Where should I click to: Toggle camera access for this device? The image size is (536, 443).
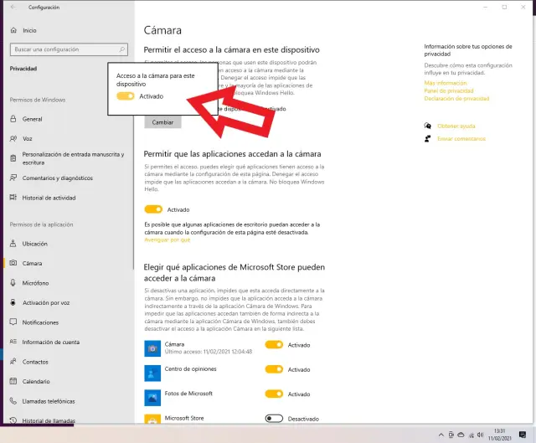pyautogui.click(x=126, y=96)
